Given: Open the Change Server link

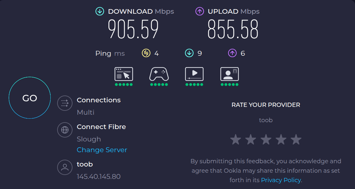Looking at the screenshot, I should [x=102, y=150].
